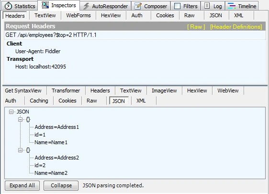Open the request TextView tab
The height and width of the screenshot is (194, 269).
pos(45,15)
